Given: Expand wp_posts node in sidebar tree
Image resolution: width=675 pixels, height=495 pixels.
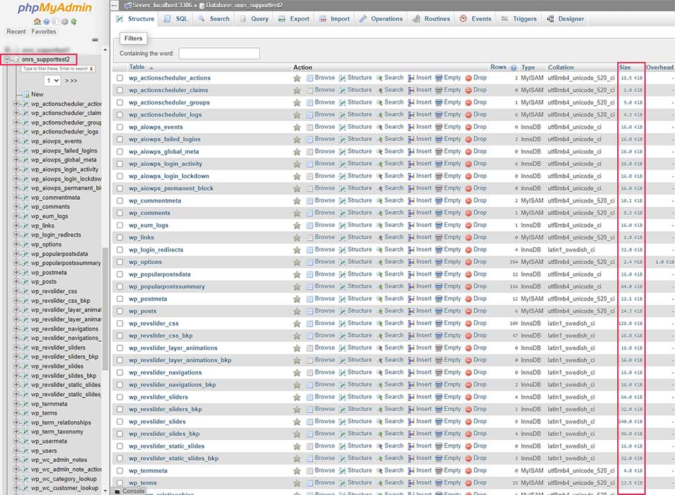Looking at the screenshot, I should click(x=16, y=282).
